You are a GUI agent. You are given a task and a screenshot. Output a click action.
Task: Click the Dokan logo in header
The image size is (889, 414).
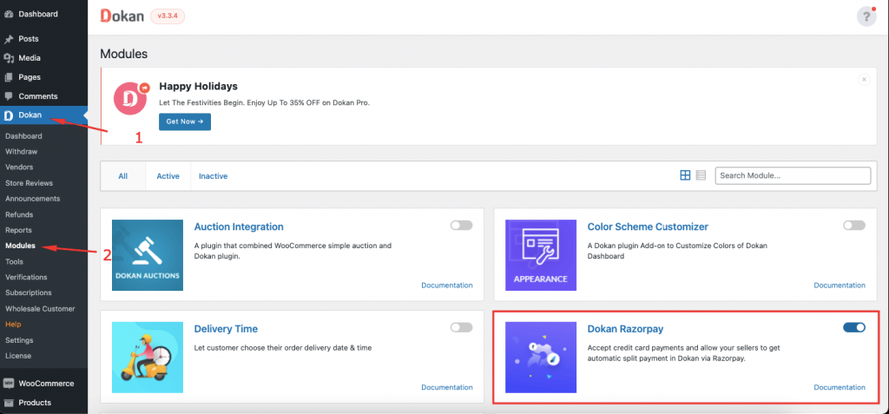(122, 16)
